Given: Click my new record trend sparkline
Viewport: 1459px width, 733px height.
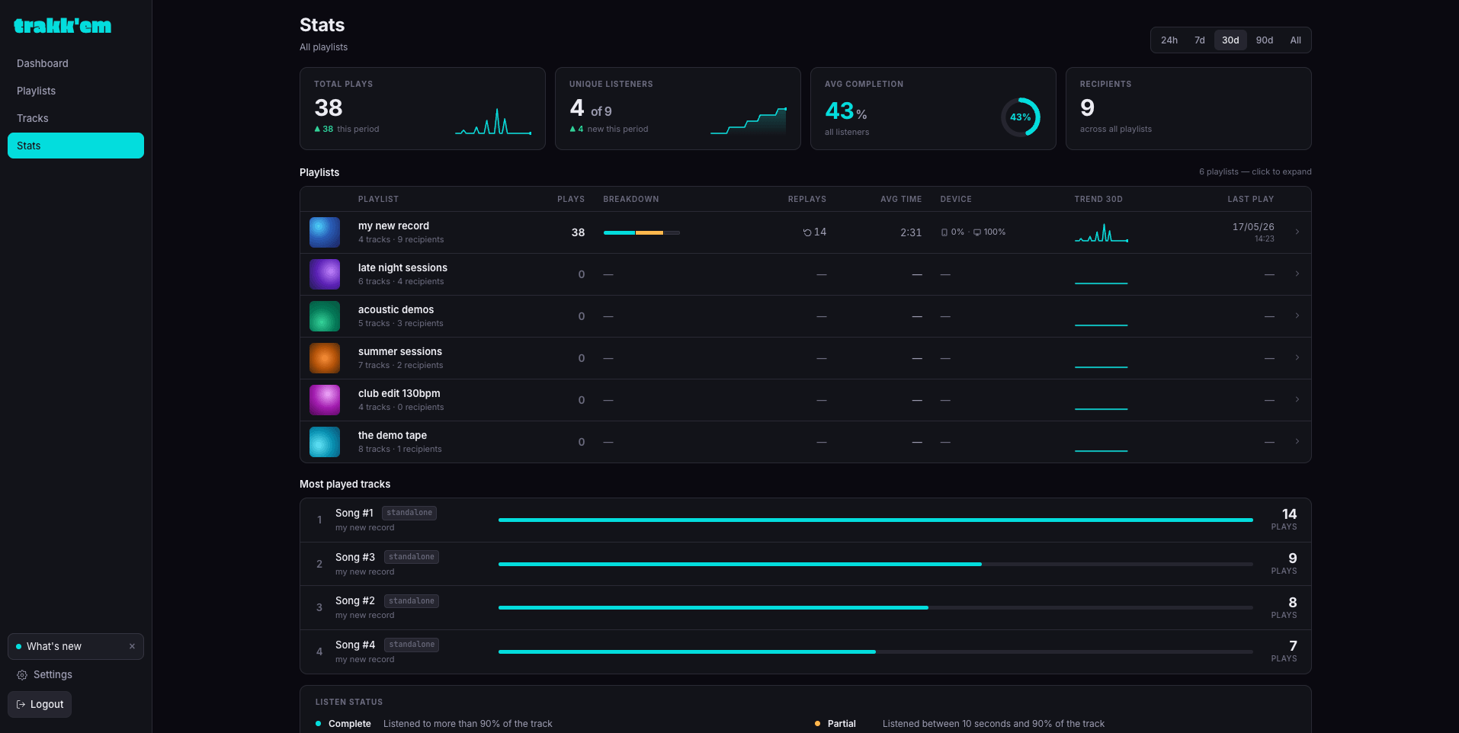Looking at the screenshot, I should pos(1101,233).
